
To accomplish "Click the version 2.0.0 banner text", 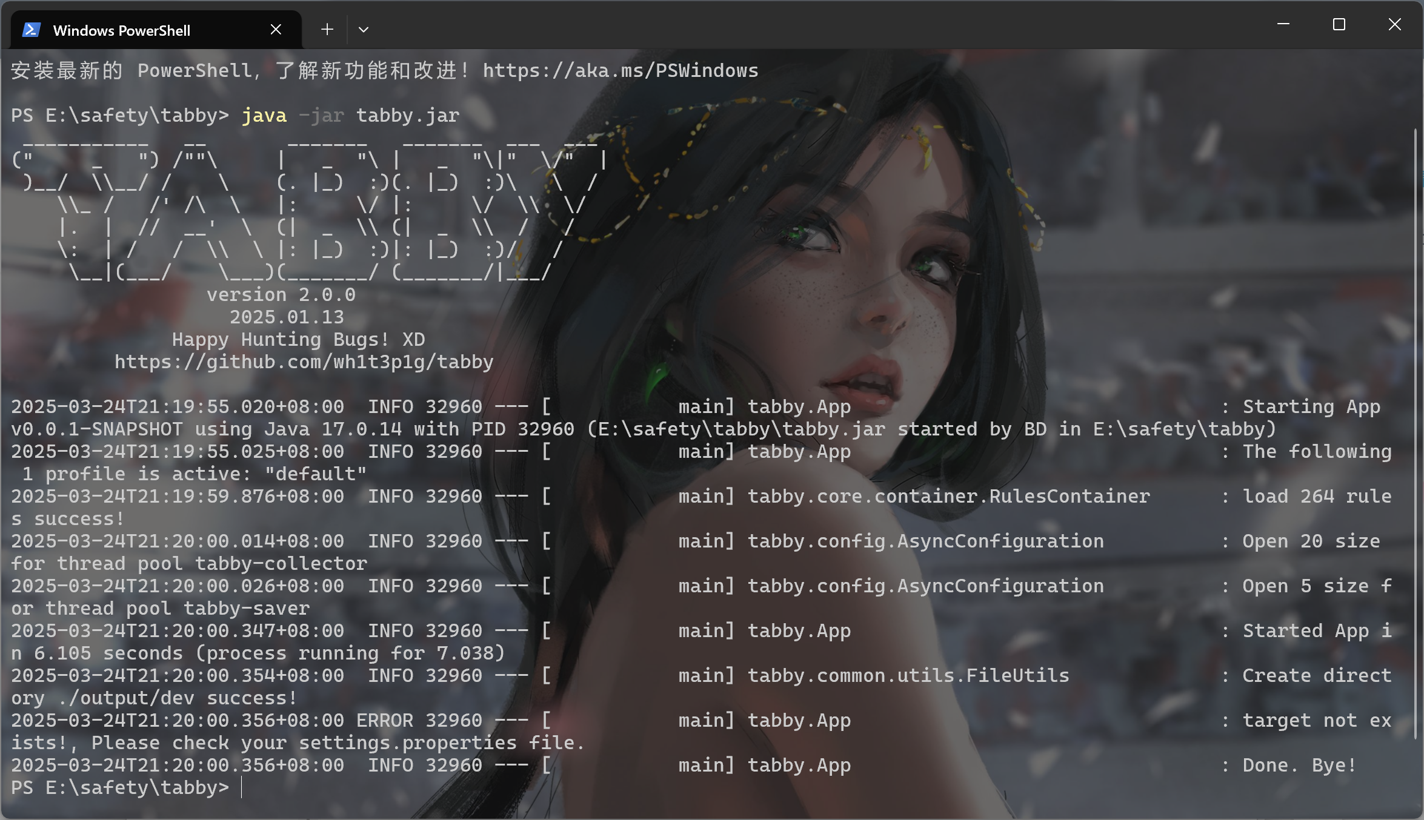I will coord(281,295).
